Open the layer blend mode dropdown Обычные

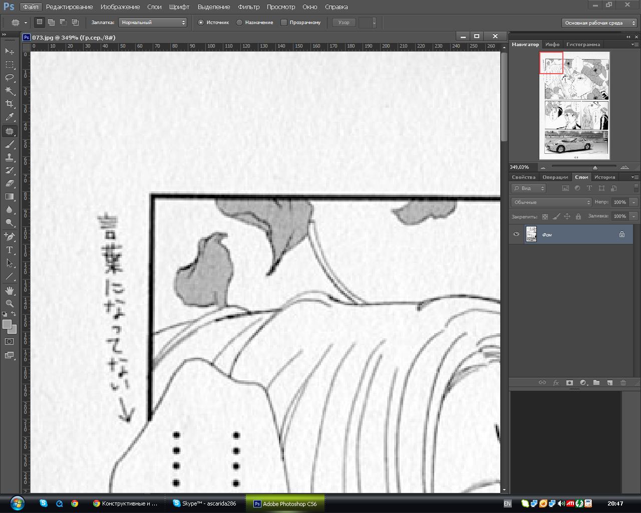551,202
